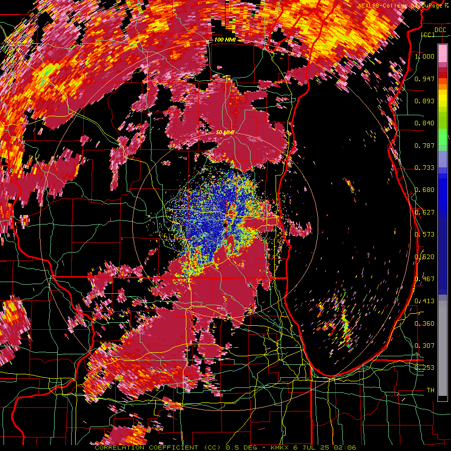
Task: Click the 0.307 scale value
Action: [424, 345]
